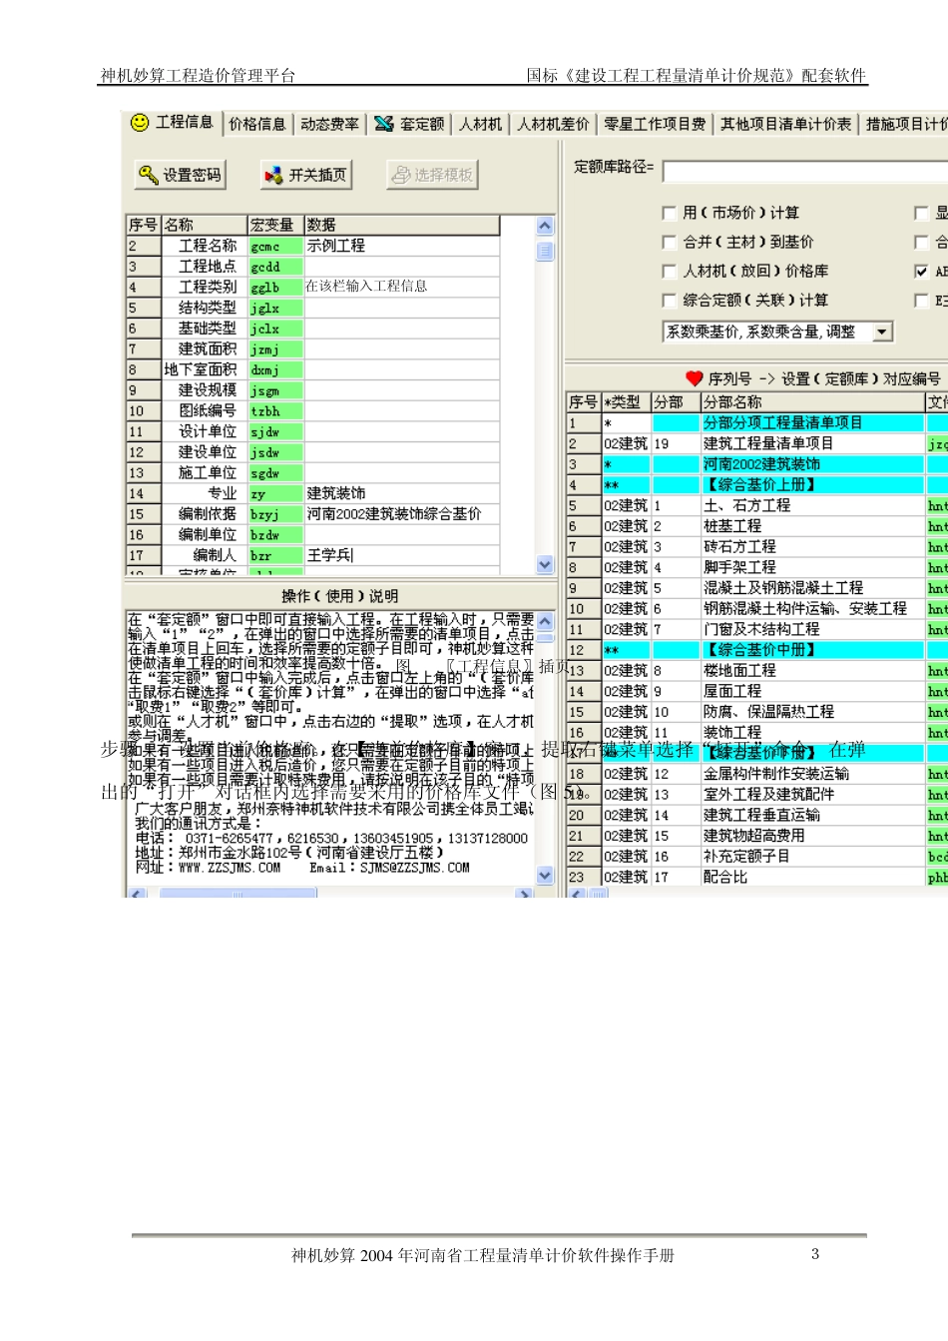Open the 价格信息 tab
The image size is (948, 1341).
click(257, 124)
